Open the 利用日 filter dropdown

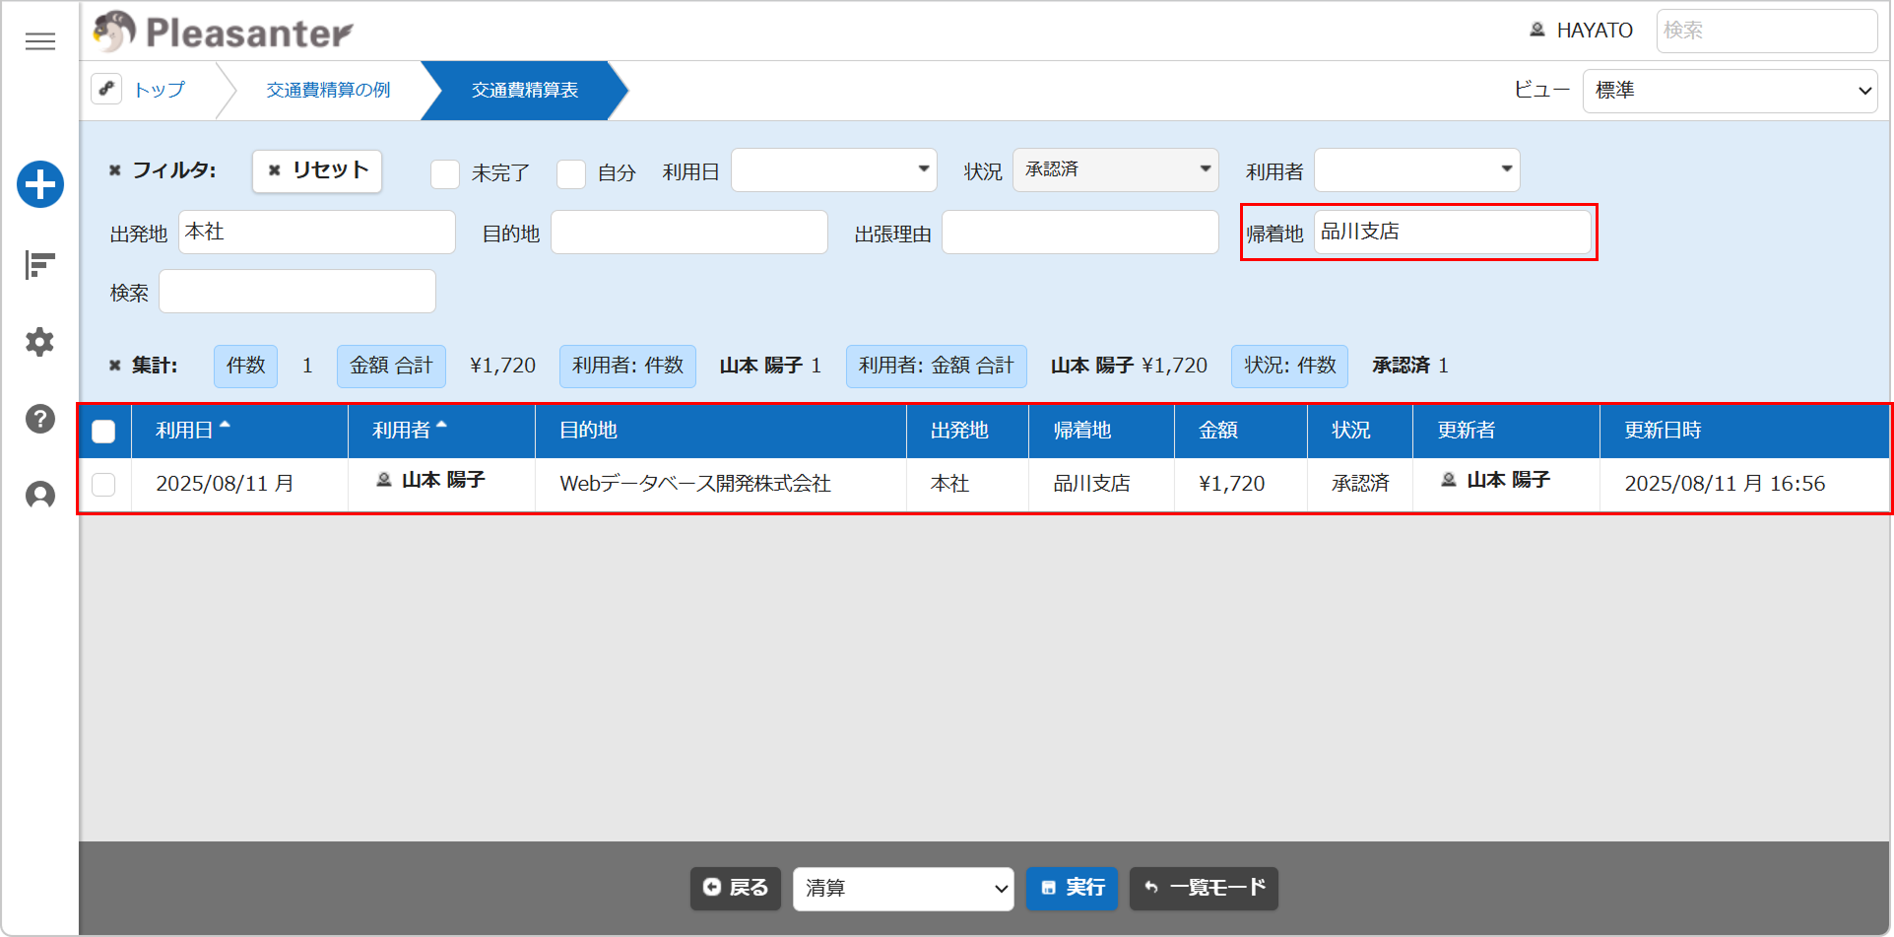point(834,170)
